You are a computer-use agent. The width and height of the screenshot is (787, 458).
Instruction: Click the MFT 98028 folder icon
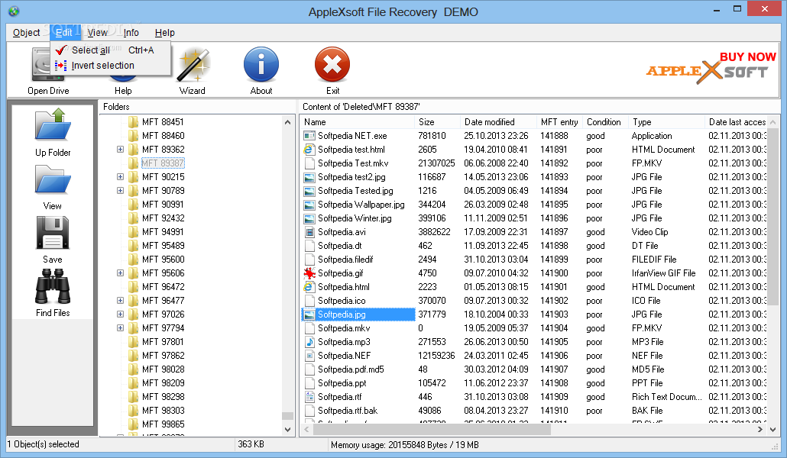pos(133,369)
